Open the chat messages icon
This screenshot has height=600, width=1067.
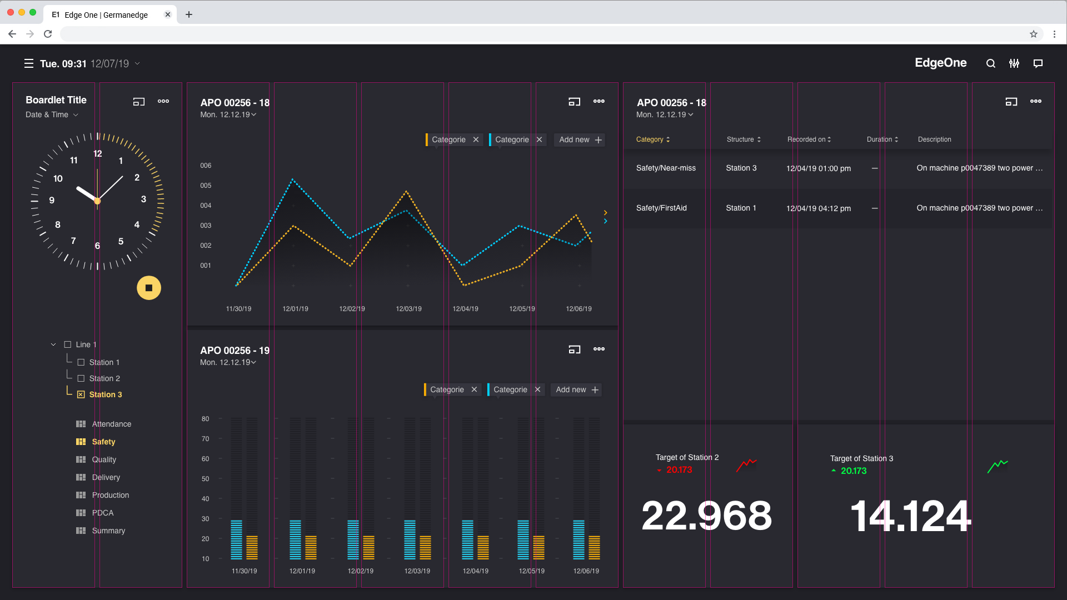click(x=1038, y=64)
